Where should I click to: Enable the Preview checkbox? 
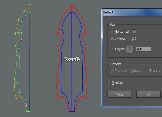[x=109, y=83]
